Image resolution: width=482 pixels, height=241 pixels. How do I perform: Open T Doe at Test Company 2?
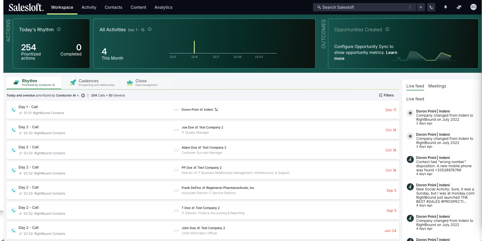point(201,208)
